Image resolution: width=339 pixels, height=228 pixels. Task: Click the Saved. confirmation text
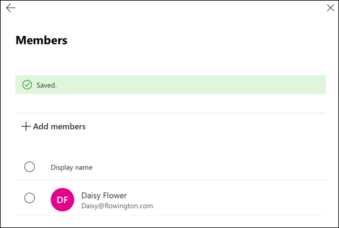coord(46,85)
